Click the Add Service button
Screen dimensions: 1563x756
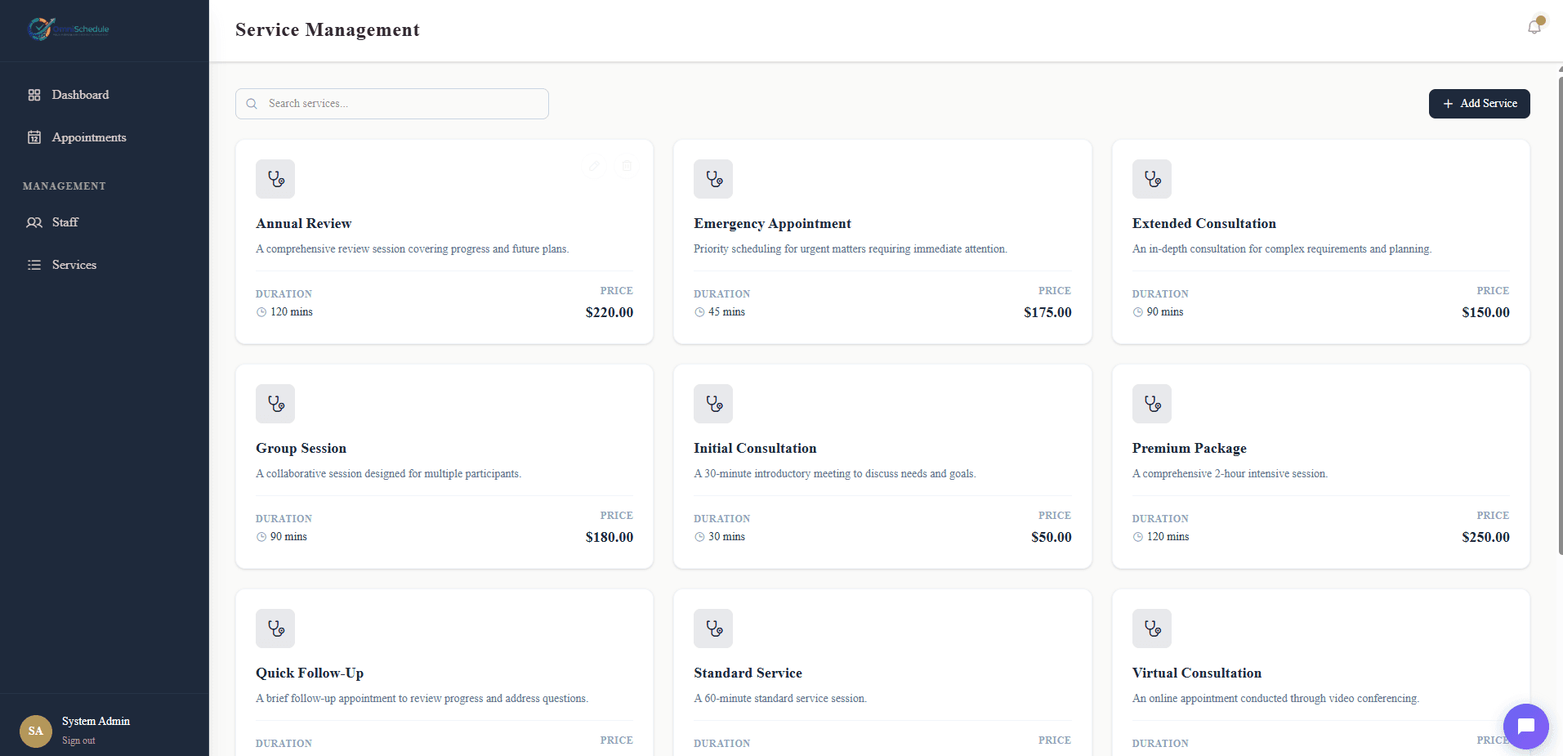1479,104
